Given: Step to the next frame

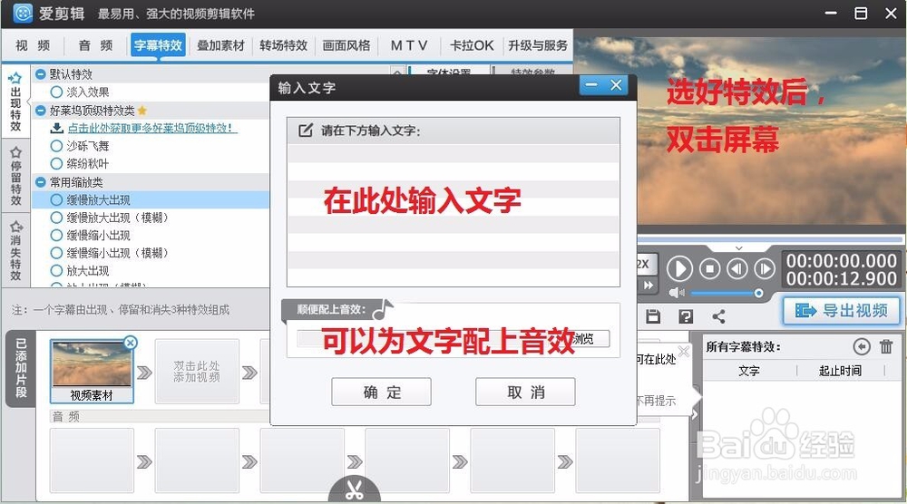Looking at the screenshot, I should [x=765, y=268].
